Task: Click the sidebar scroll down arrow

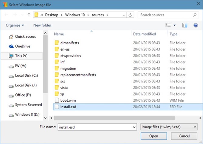Action: 45,118
